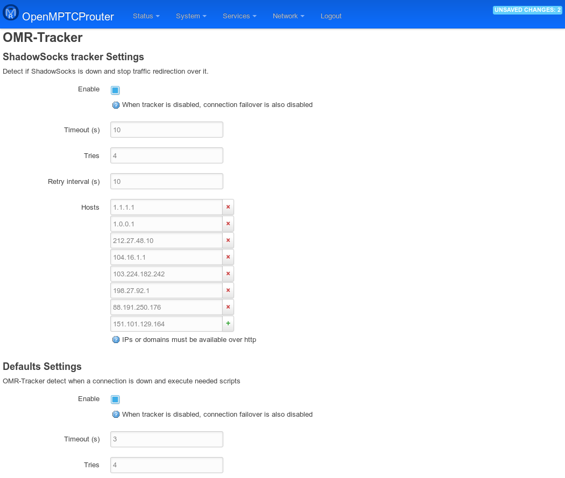565x478 pixels.
Task: Delete host 104.16.1.1 entry
Action: tap(228, 257)
